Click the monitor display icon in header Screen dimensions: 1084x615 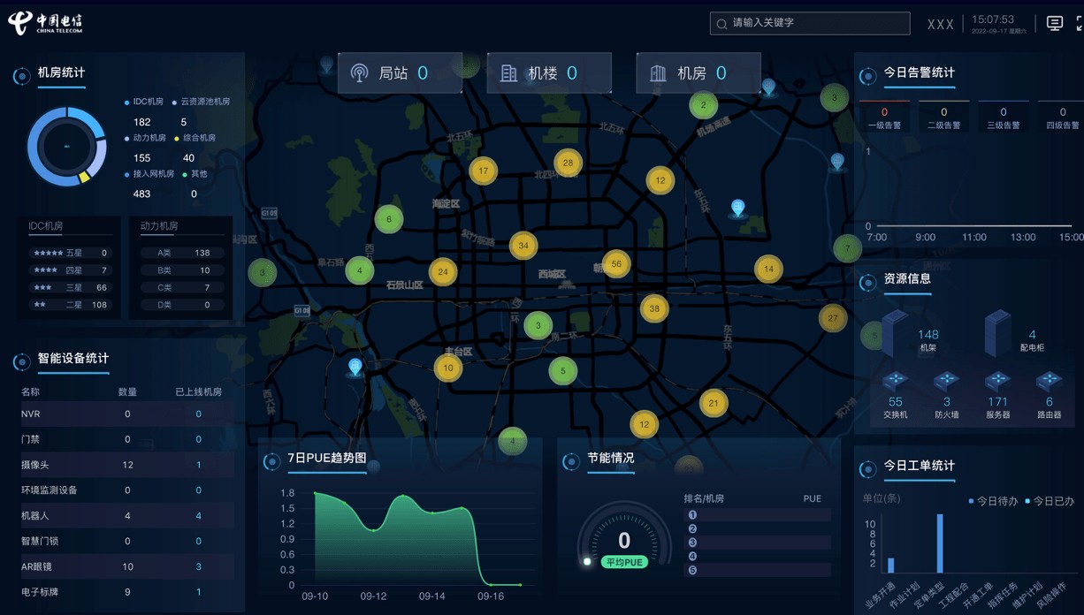[1054, 24]
